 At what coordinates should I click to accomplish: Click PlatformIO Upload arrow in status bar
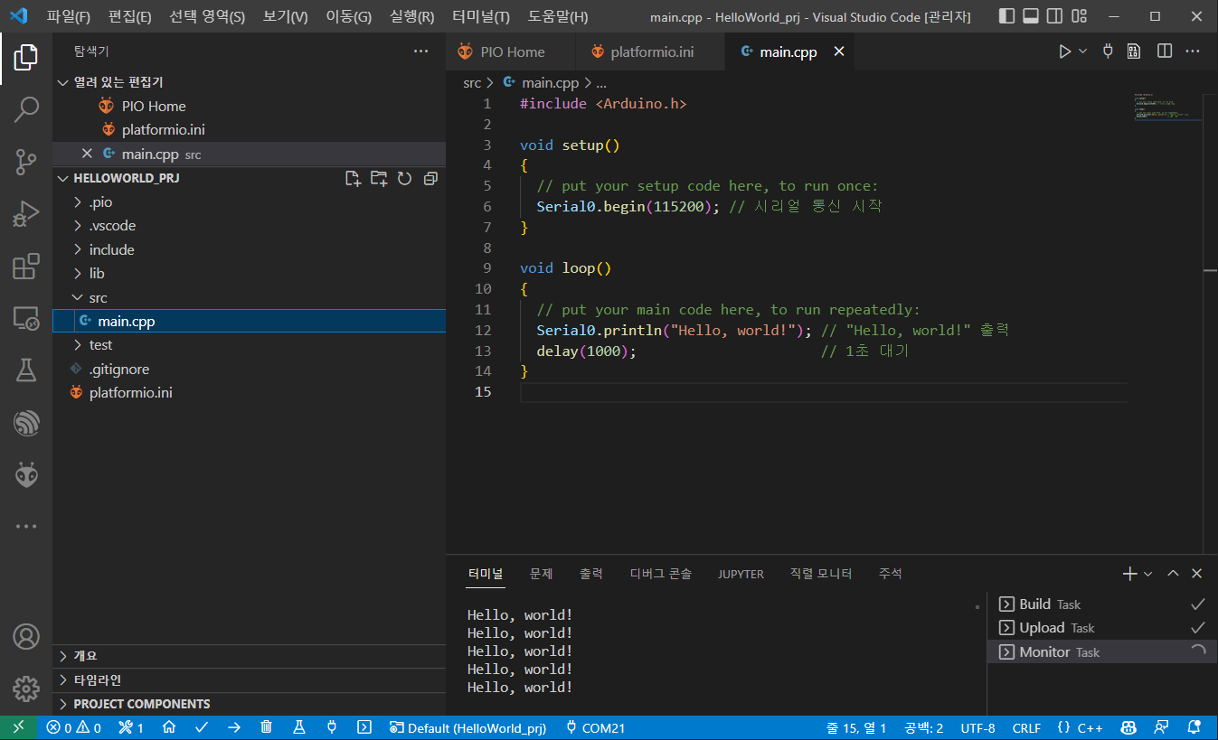(x=234, y=727)
